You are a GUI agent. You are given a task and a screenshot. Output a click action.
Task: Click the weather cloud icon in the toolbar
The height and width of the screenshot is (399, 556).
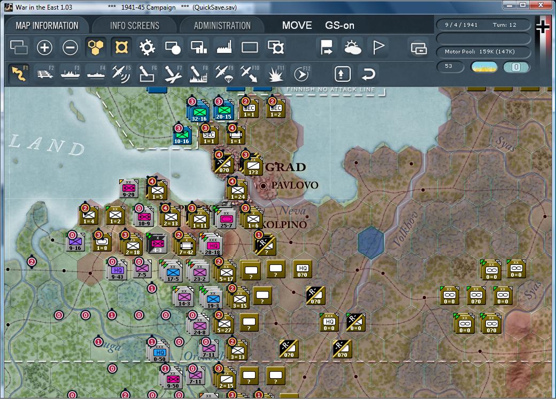[353, 47]
